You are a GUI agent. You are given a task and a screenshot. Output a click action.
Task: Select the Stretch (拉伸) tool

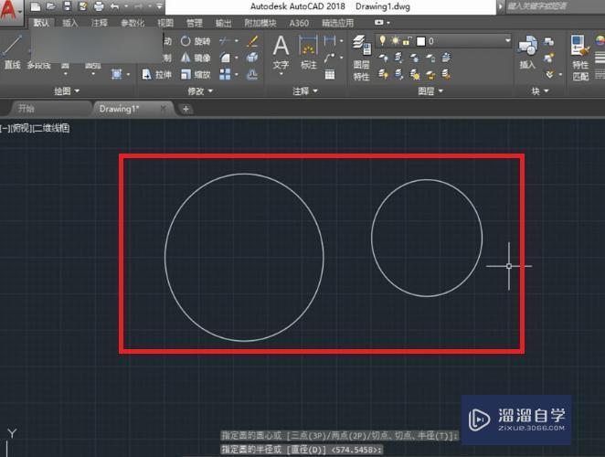click(156, 74)
